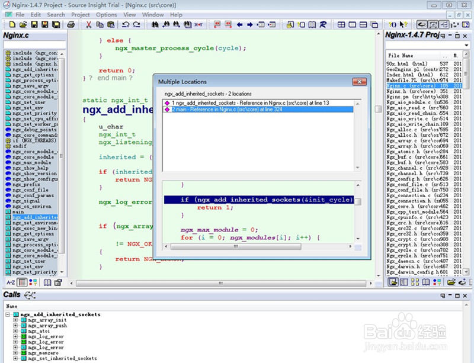Click the context help arrow-question icon
Viewport: 474px width, 363px height.
click(403, 24)
